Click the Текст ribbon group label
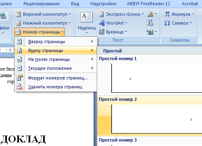The width and height of the screenshot is (202, 146). (118, 40)
